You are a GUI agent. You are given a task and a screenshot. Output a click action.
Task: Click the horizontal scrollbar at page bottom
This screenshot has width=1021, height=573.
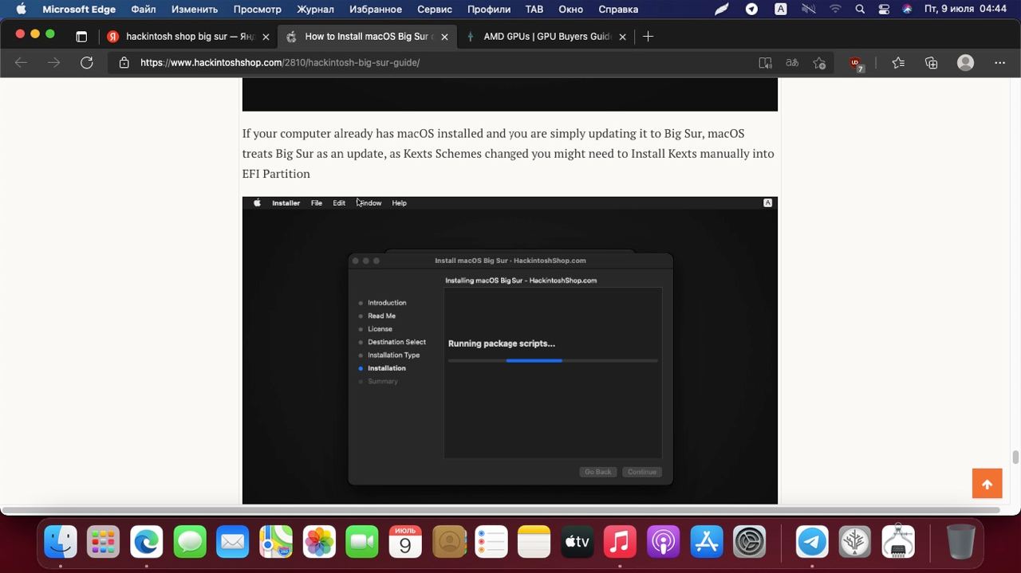click(x=500, y=510)
